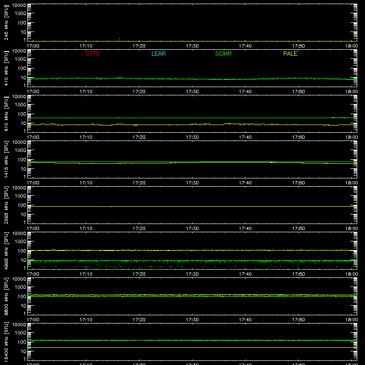Click the 100 y-axis label of 2695 MHz panel
365x365 pixels.
pos(22,205)
